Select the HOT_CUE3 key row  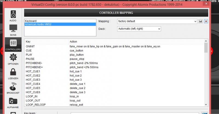[114, 80]
